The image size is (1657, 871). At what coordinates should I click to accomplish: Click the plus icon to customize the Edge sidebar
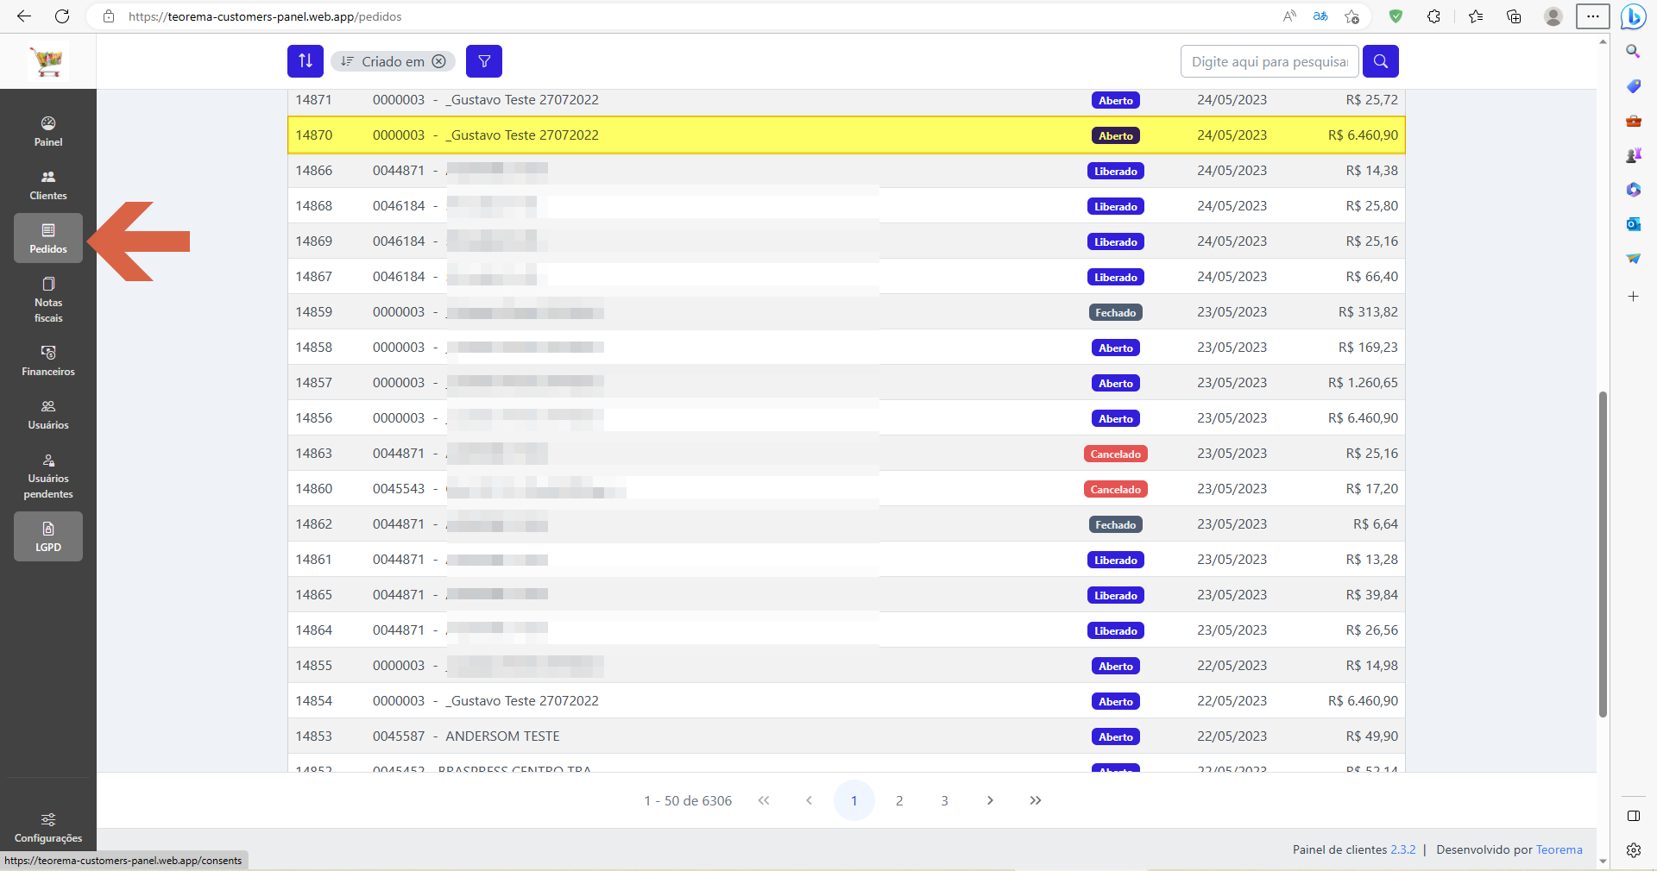tap(1634, 296)
